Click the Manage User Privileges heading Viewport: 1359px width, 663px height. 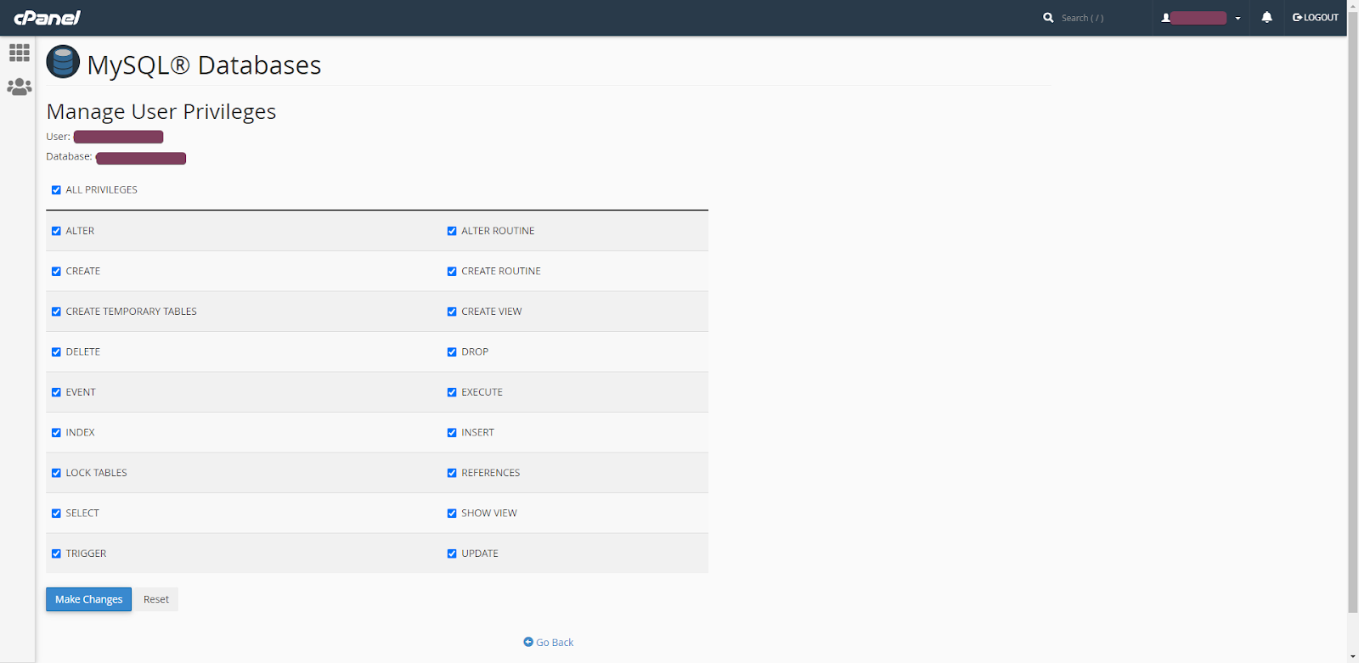(x=161, y=112)
